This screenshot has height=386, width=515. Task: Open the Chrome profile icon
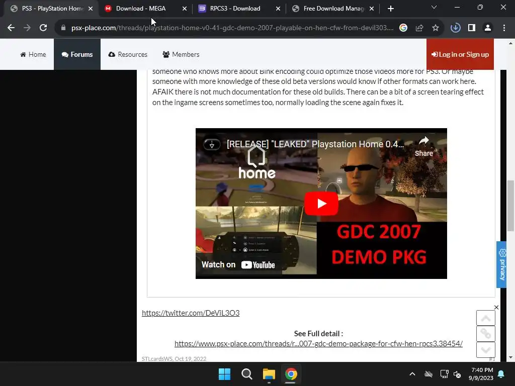(x=488, y=28)
